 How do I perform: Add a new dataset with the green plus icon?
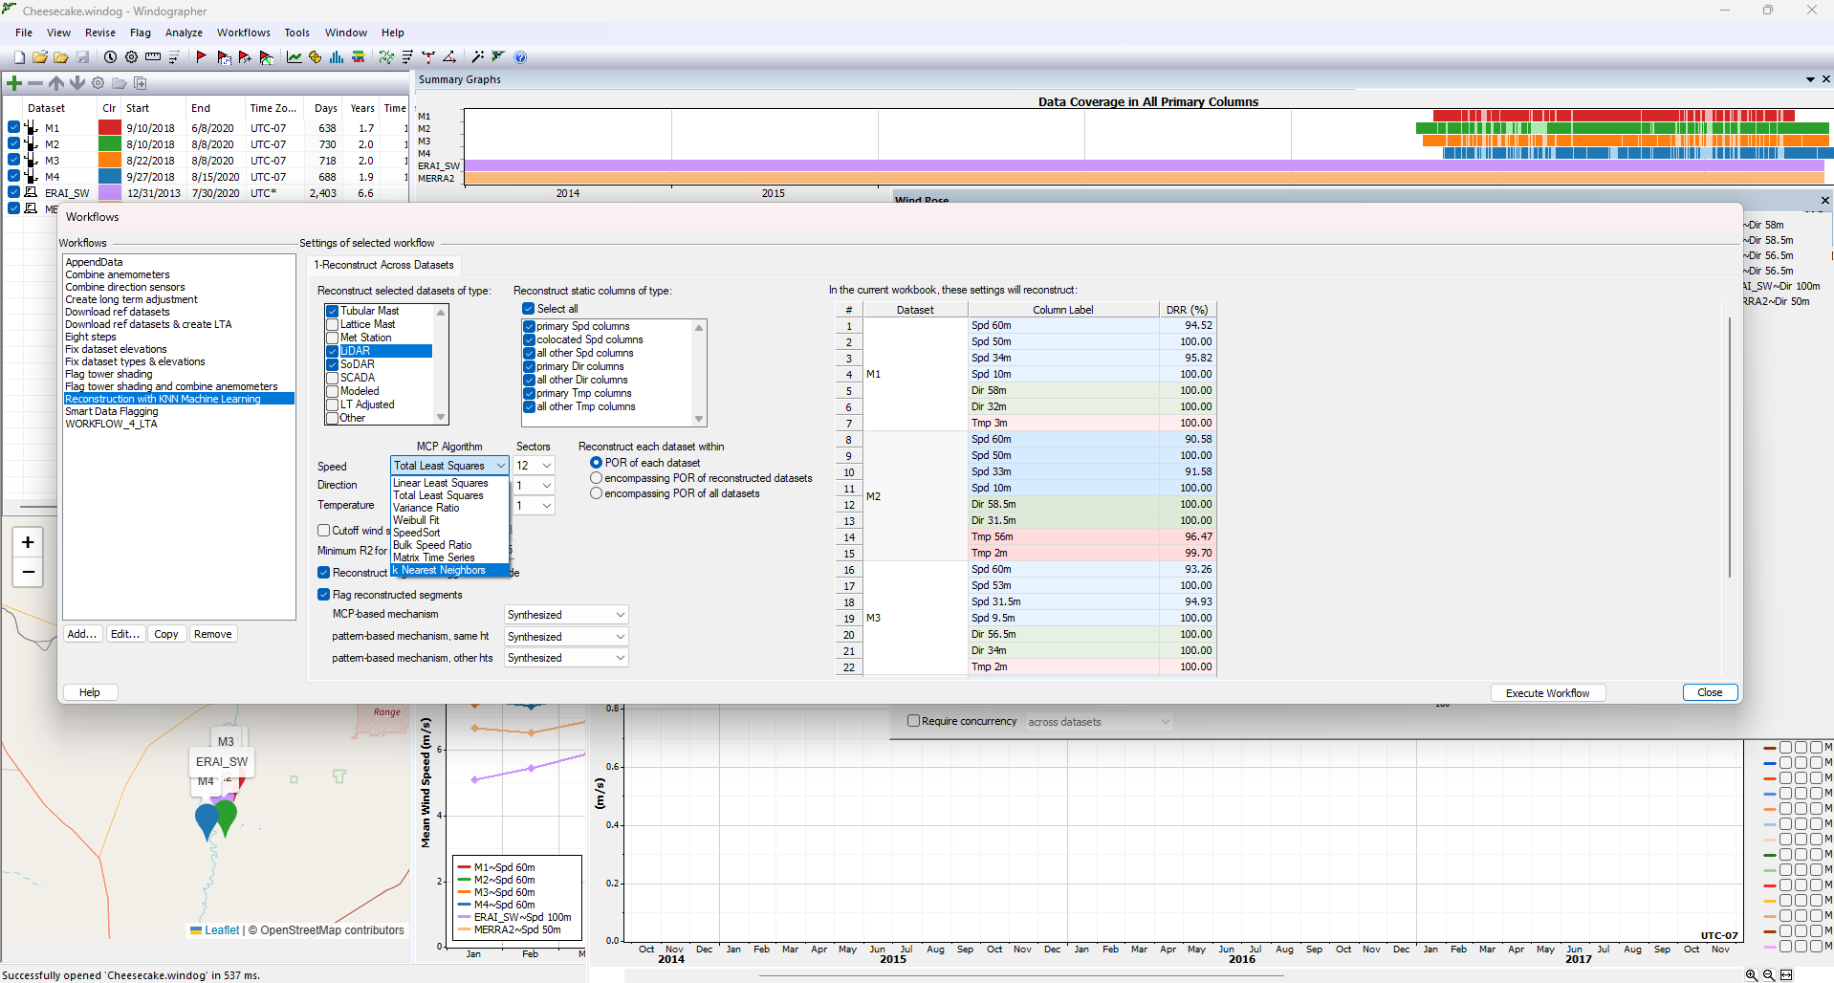[x=14, y=83]
